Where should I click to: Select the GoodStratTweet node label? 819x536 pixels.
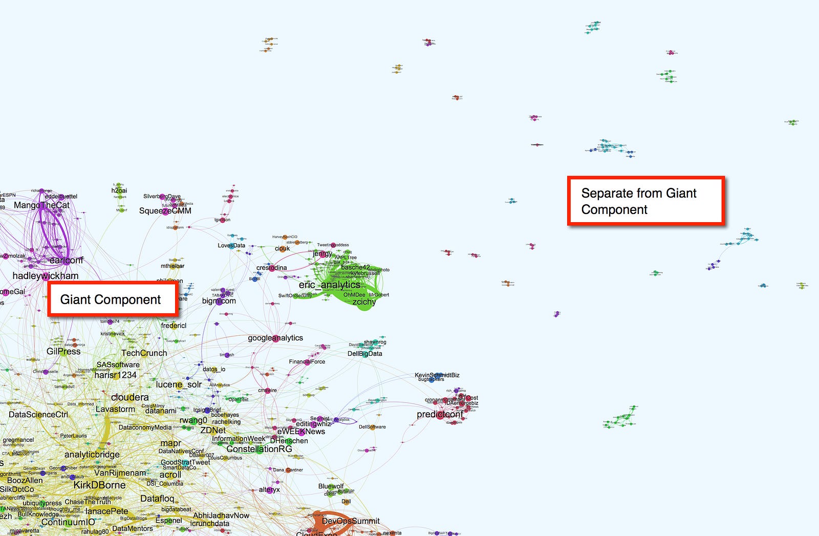pyautogui.click(x=185, y=462)
